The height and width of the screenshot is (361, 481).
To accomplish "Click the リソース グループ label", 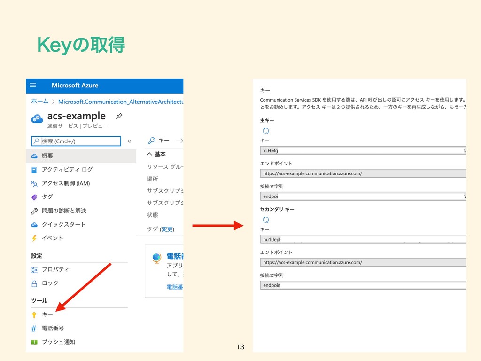I will [165, 167].
